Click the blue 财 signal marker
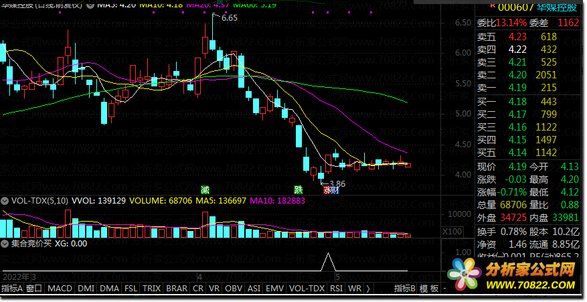This screenshot has height=302, width=587. point(335,190)
